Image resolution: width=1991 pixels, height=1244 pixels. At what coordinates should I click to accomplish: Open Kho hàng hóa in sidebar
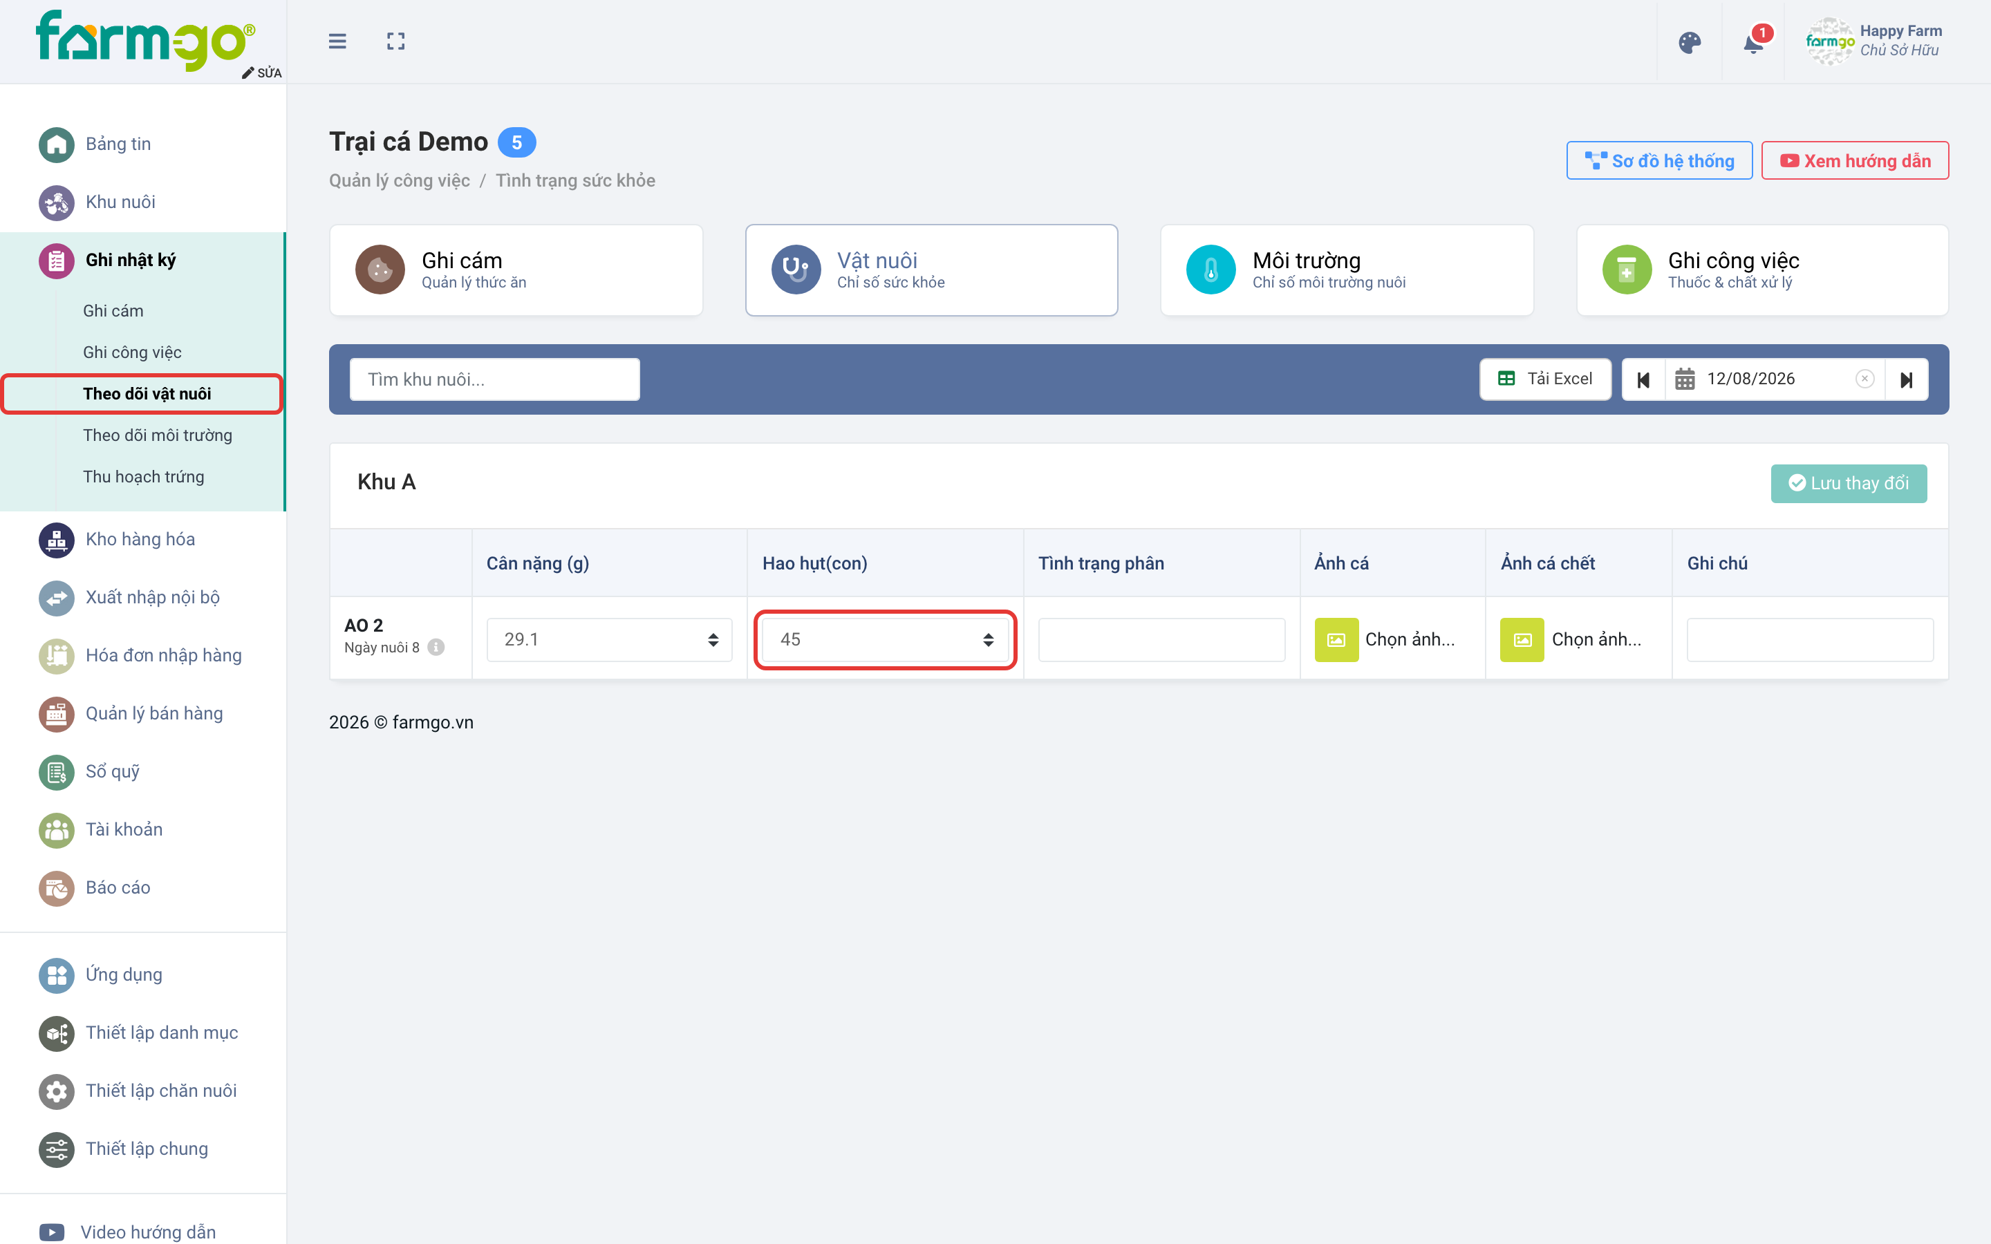(142, 540)
